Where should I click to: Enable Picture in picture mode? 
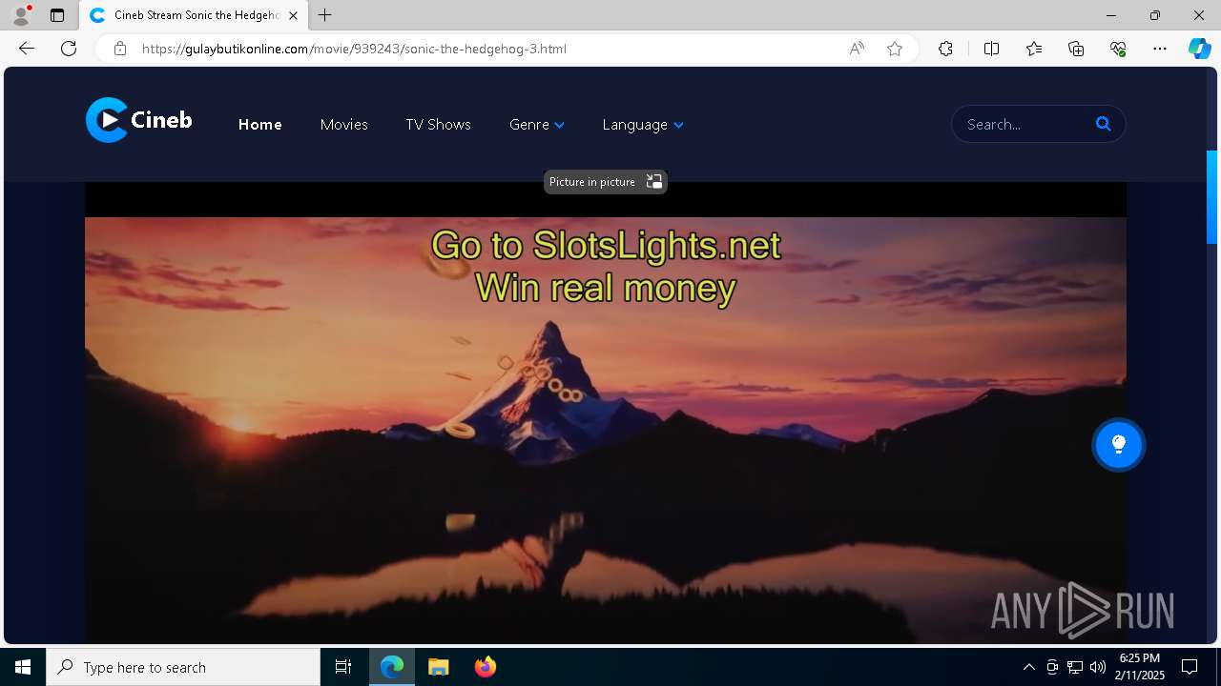pos(605,182)
